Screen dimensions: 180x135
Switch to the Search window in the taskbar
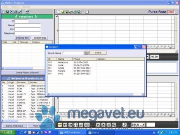(x=100, y=132)
